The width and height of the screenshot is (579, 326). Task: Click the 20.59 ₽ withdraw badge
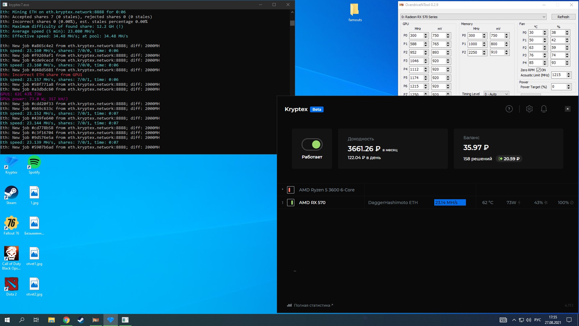[509, 159]
